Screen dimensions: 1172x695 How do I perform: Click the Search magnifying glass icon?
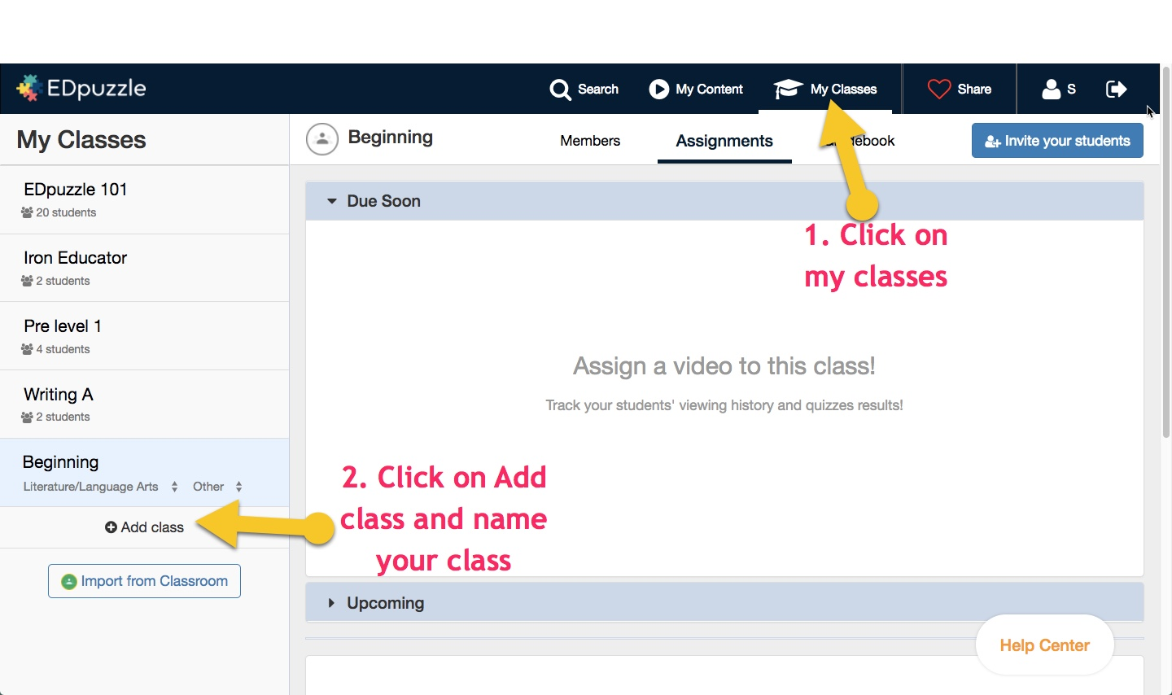[560, 90]
